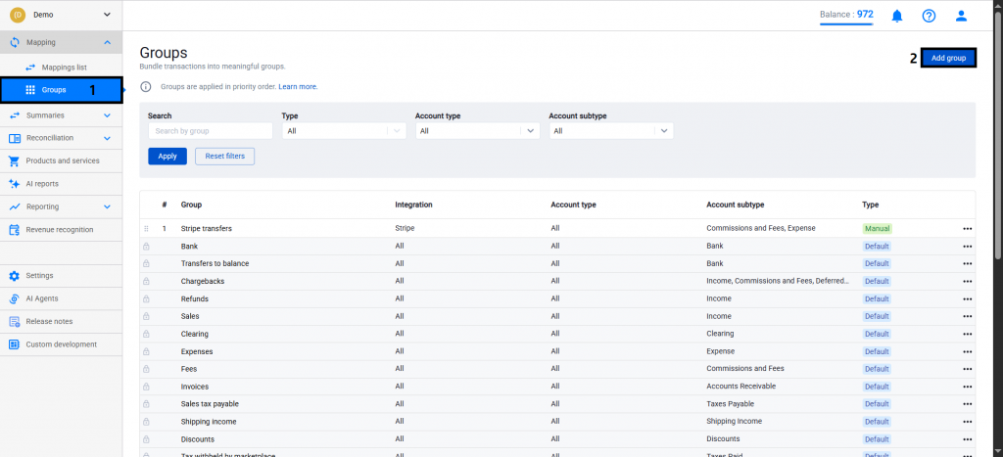
Task: Open the Account subtype filter dropdown
Action: pos(610,130)
